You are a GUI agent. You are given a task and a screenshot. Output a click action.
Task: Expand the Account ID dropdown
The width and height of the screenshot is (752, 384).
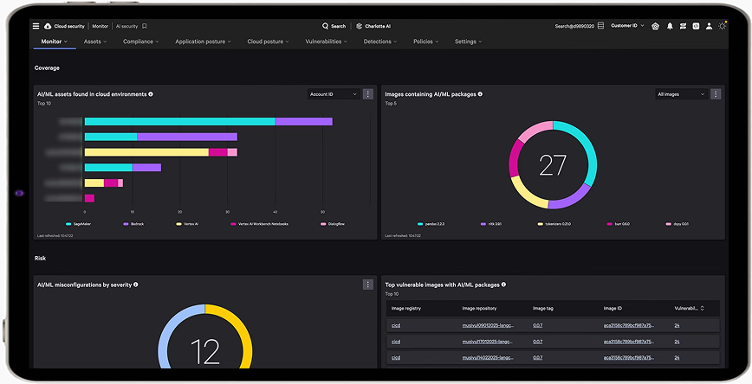[334, 94]
